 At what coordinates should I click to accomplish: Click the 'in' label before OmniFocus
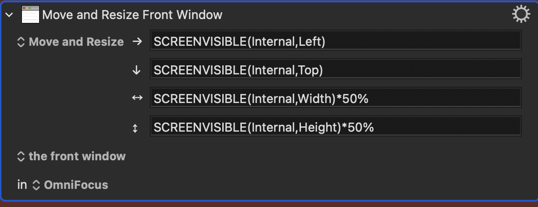[x=22, y=185]
